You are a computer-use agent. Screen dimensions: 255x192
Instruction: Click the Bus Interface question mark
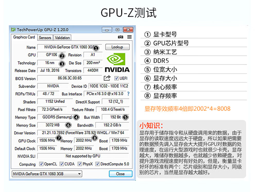click(x=128, y=94)
